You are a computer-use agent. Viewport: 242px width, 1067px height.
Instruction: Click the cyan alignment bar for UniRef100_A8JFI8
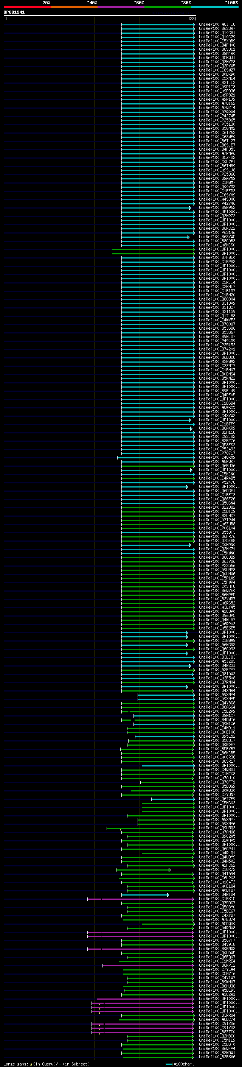[x=158, y=25]
